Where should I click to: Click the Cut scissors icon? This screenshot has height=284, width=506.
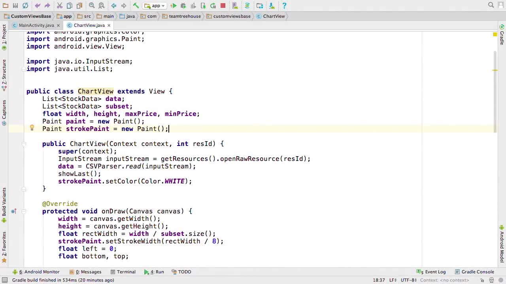[60, 6]
